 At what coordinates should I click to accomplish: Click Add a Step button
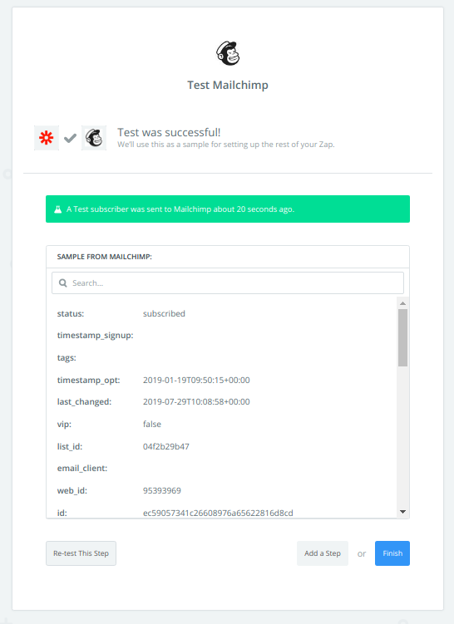pos(323,553)
